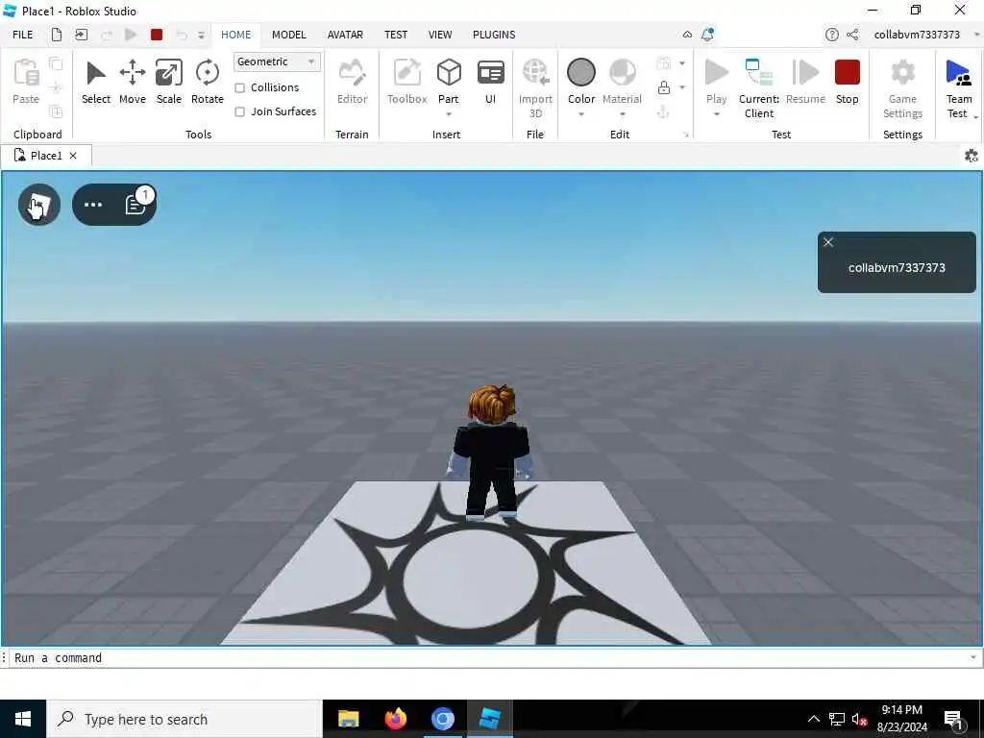Expand the Play dropdown arrow
Image resolution: width=984 pixels, height=738 pixels.
pos(716,114)
